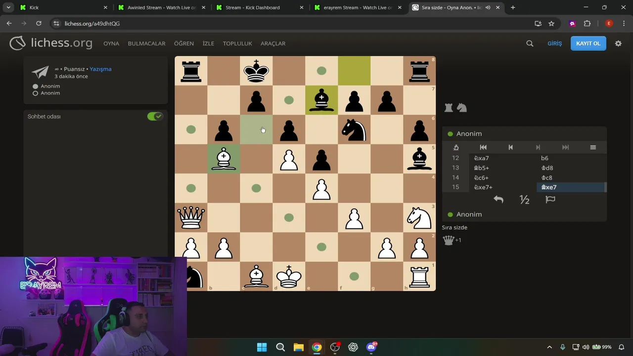
Task: Click the black king on c8
Action: pos(256,71)
